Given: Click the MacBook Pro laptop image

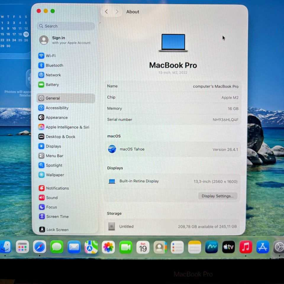Looking at the screenshot, I should point(173,43).
